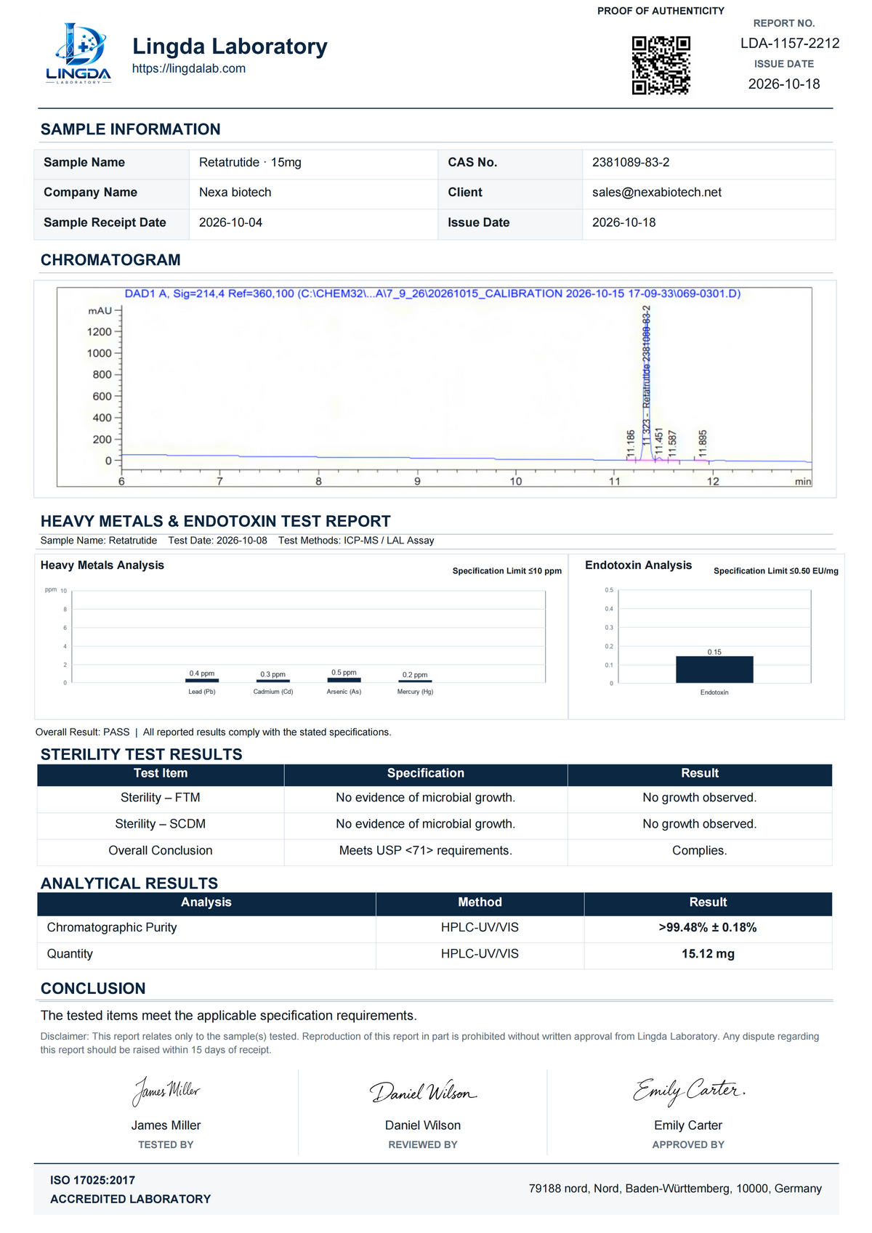Click the sales@nexabiotech.net client email
The width and height of the screenshot is (872, 1233).
[x=657, y=193]
